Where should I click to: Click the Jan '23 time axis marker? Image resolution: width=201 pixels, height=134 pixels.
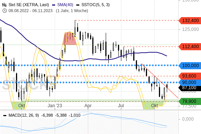point(55,106)
